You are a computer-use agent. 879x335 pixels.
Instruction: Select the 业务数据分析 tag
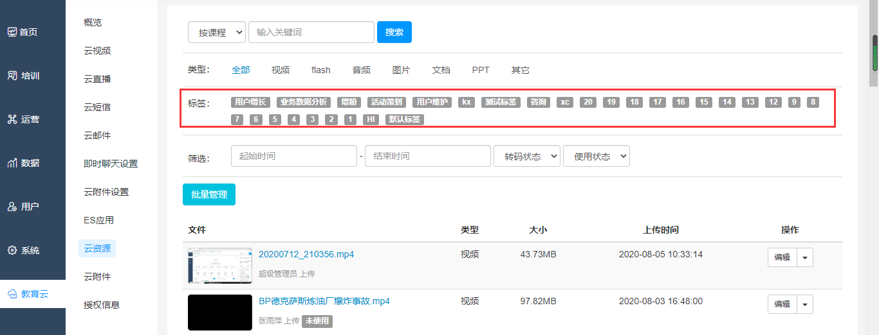pos(304,102)
